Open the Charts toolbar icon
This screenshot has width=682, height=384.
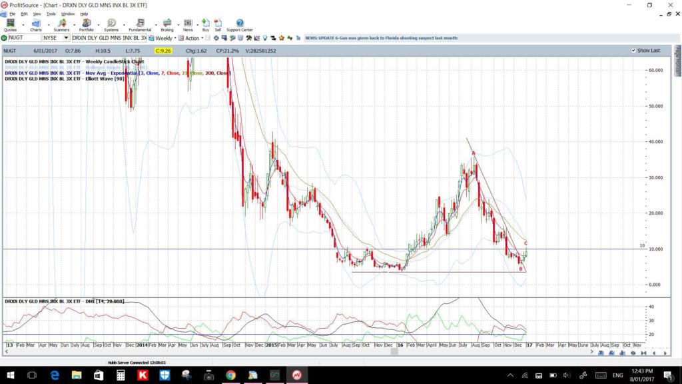[x=36, y=25]
